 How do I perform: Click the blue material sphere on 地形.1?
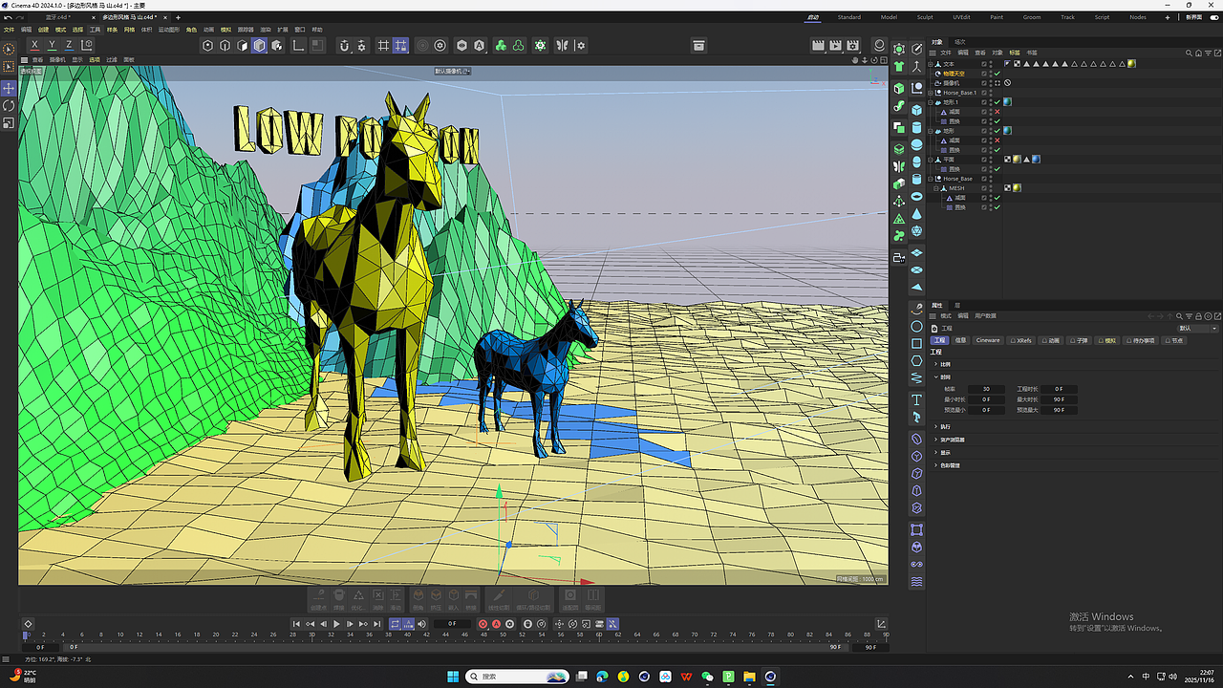[x=1007, y=102]
